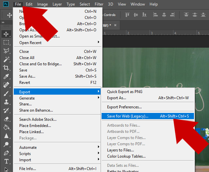Open the Help menu
Viewport: 209px width, 172px height.
(x=153, y=4)
